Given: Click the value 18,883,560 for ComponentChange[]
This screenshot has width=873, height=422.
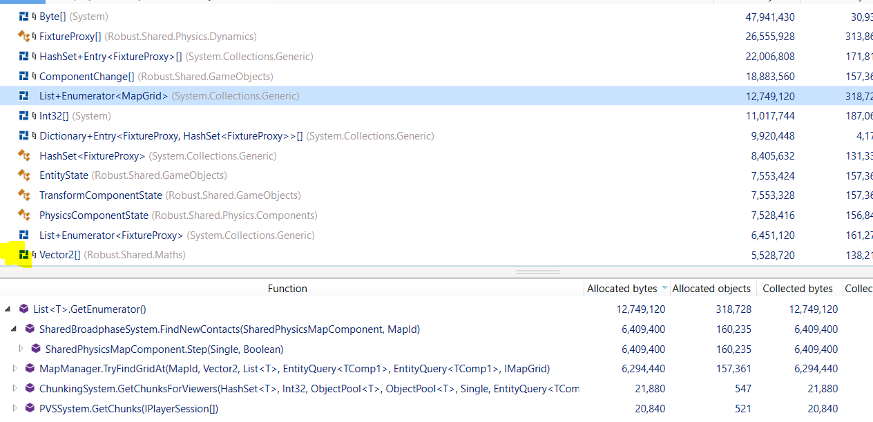Looking at the screenshot, I should click(770, 76).
